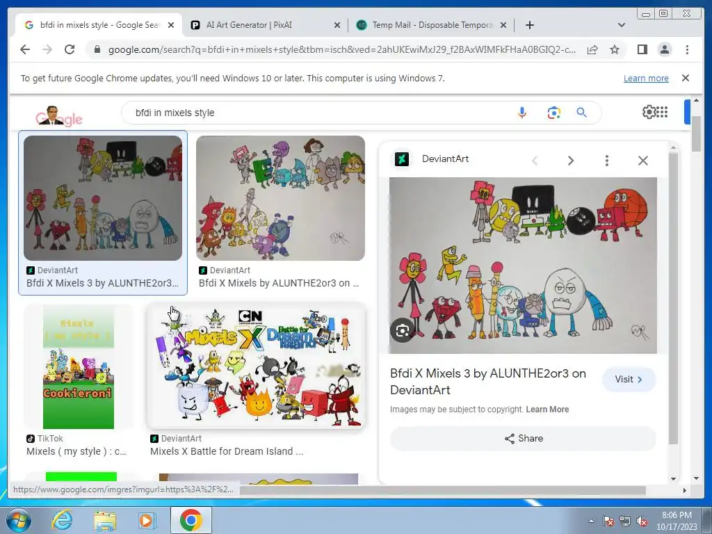Screen dimensions: 712x534
Task: Click the browser forward arrow
Action: [47, 49]
